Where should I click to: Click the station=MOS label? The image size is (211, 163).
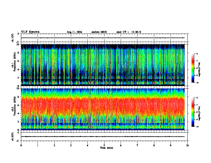click(x=99, y=32)
